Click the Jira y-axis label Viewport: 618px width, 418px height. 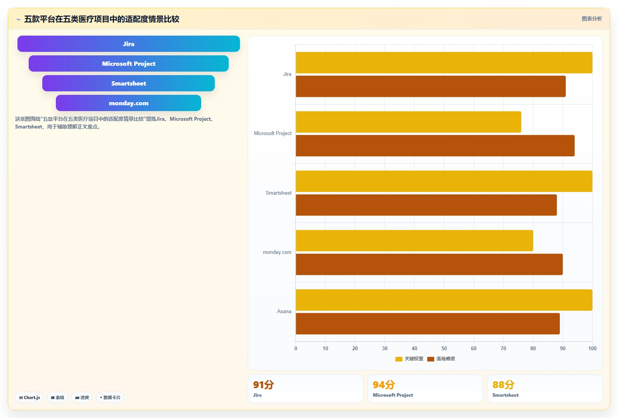click(x=287, y=74)
